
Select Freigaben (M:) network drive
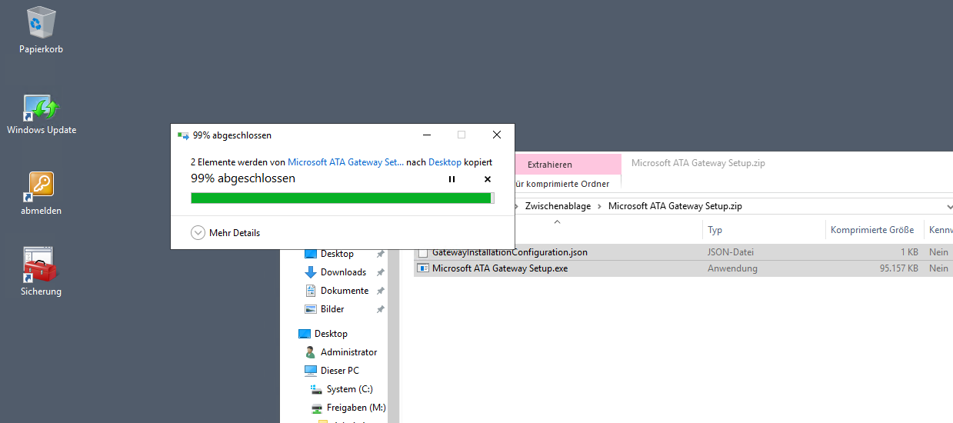click(x=356, y=408)
